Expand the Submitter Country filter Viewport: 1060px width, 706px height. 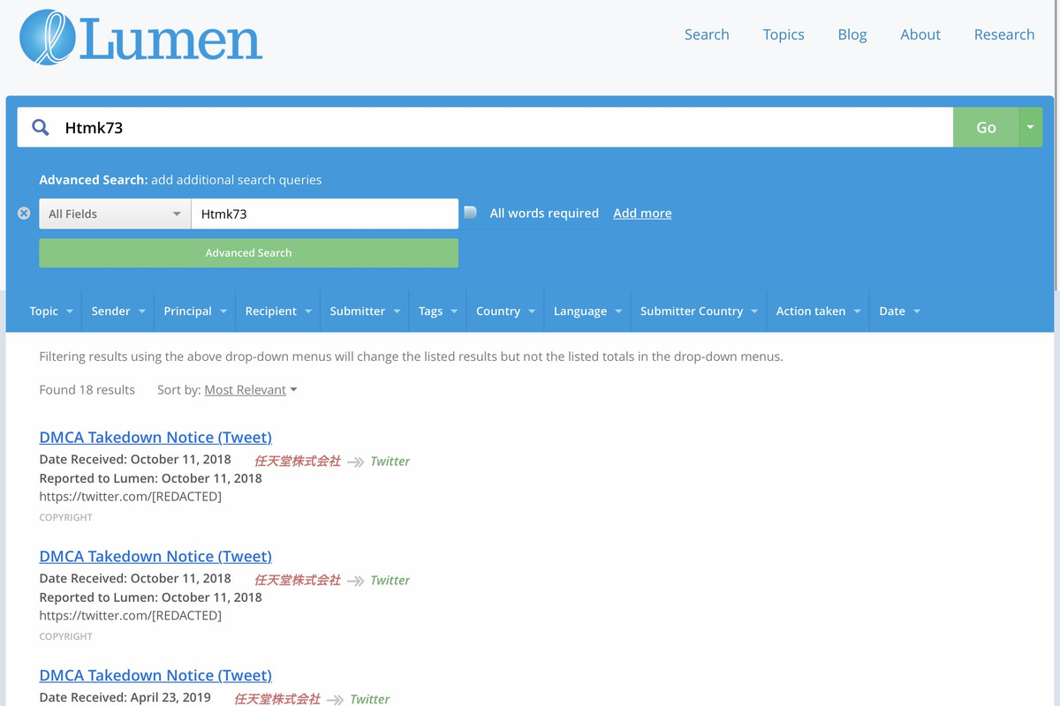pyautogui.click(x=699, y=311)
